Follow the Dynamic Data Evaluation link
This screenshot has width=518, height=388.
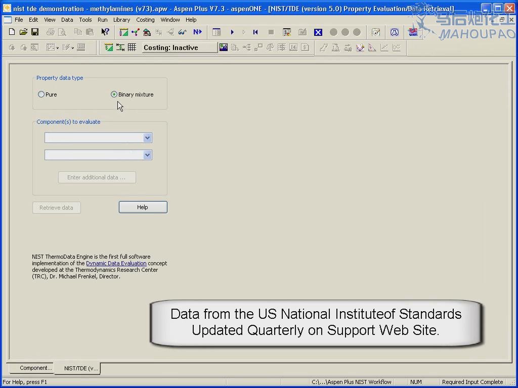click(x=116, y=263)
